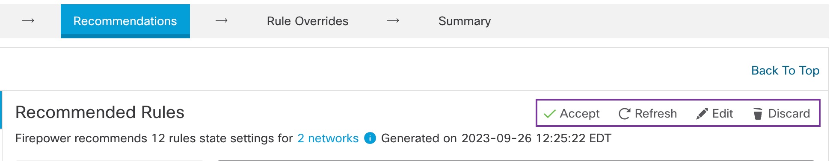Follow the Back To Top link

coord(786,70)
